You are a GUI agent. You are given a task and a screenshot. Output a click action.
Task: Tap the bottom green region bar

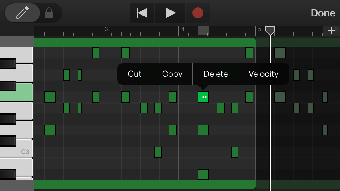click(x=145, y=184)
